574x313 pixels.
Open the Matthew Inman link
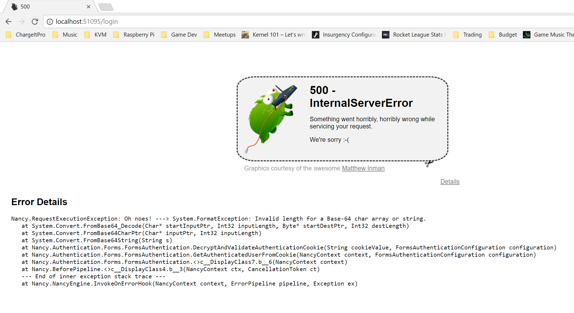click(x=363, y=168)
